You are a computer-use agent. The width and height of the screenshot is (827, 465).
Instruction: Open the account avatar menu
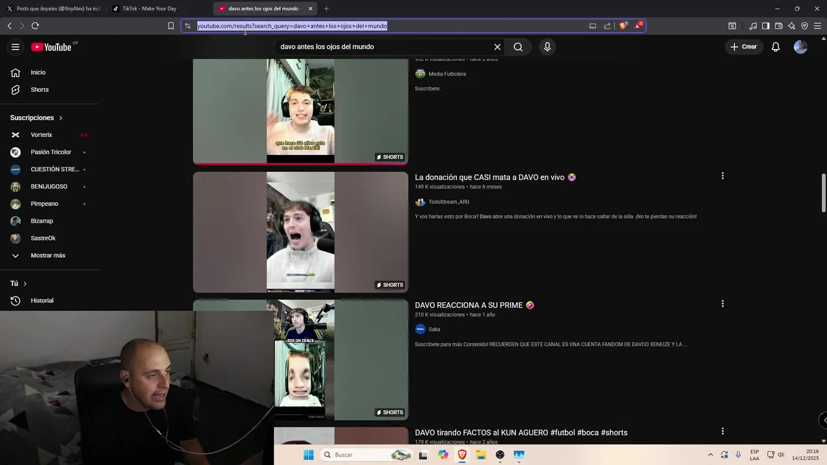(x=801, y=46)
